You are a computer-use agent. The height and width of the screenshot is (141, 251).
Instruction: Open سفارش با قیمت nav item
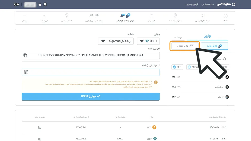click(175, 17)
